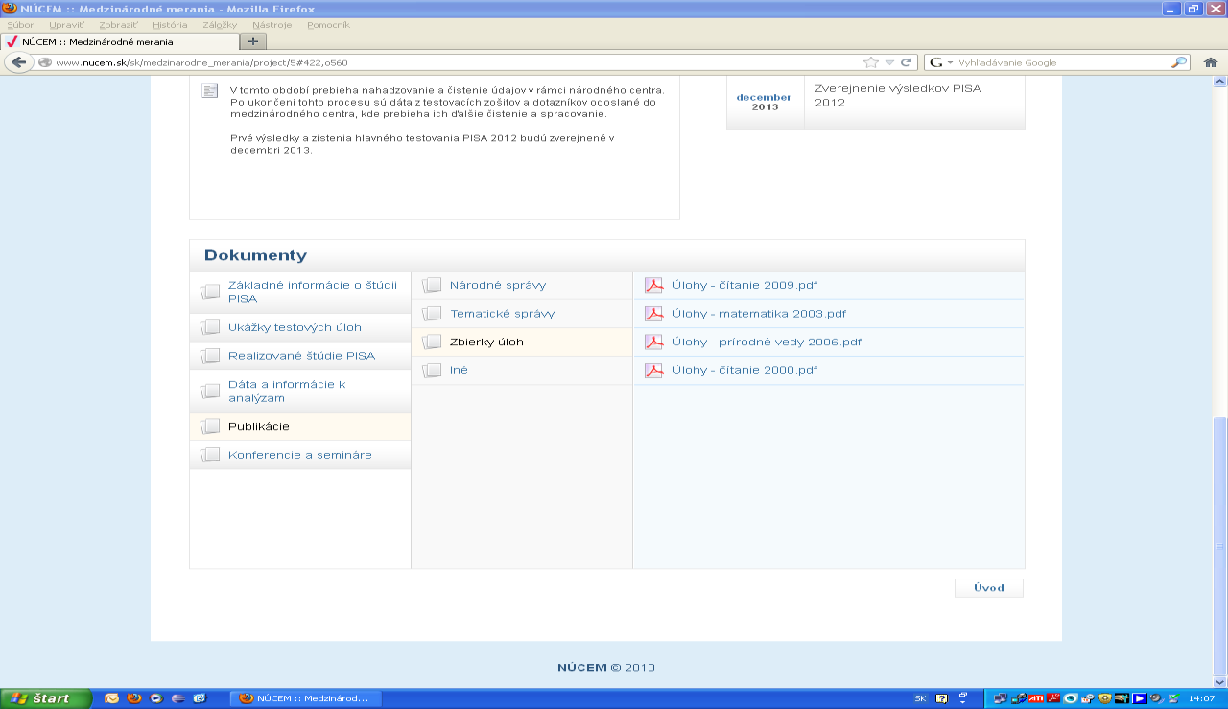Click the folder icon beside Zbierky úloh
The height and width of the screenshot is (709, 1228).
point(432,342)
